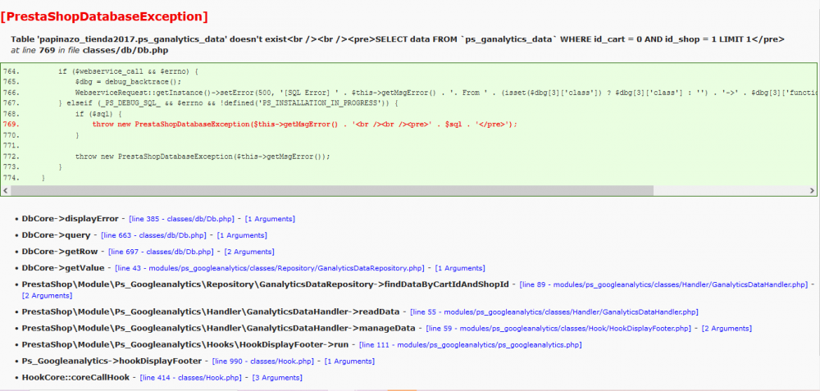Click code line 766 WebserviceRequest setError statement
This screenshot has width=820, height=391.
(445, 93)
